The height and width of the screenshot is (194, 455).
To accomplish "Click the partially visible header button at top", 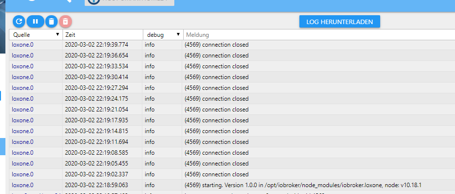I will (130, 2).
